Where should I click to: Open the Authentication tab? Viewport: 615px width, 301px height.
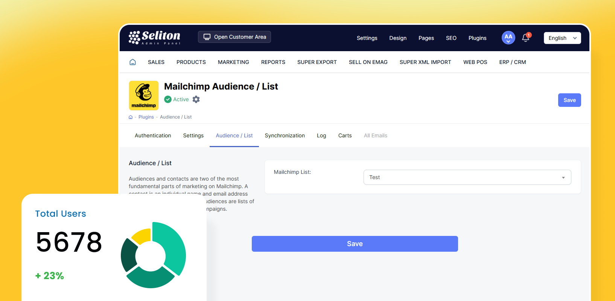153,135
